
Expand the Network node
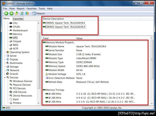click(x=5, y=71)
